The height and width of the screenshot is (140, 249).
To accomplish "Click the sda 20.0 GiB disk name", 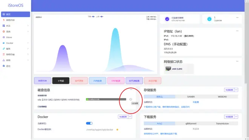I will [58, 100].
